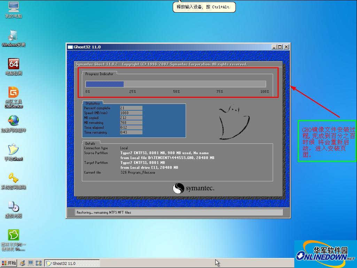
Task: Click the 444555.GHO source file path line
Action: 167,158
